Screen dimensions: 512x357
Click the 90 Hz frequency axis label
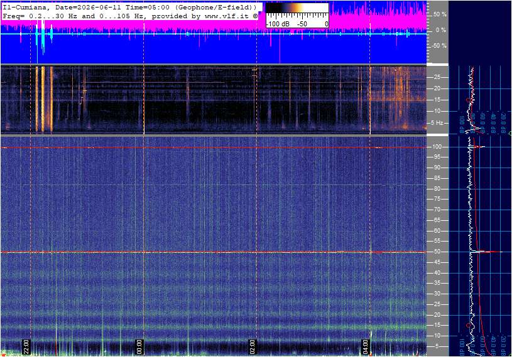point(437,168)
